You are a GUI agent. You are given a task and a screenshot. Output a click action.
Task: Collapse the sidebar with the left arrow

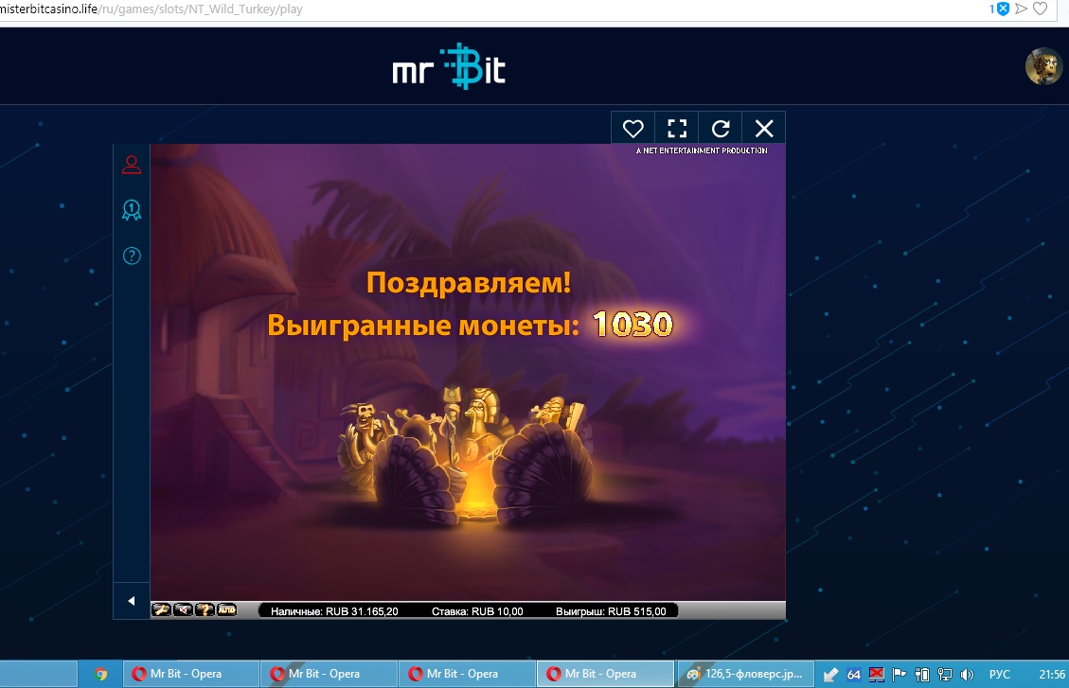coord(131,601)
